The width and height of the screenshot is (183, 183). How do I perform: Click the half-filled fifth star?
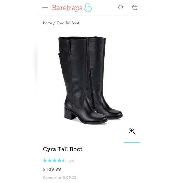[x=64, y=161]
